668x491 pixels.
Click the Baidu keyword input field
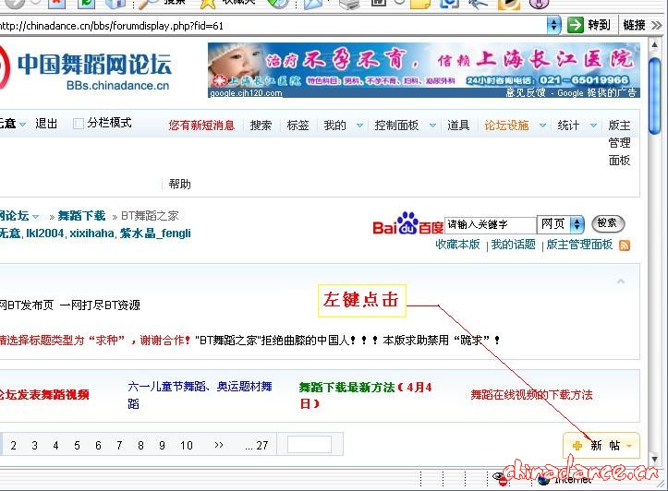490,223
